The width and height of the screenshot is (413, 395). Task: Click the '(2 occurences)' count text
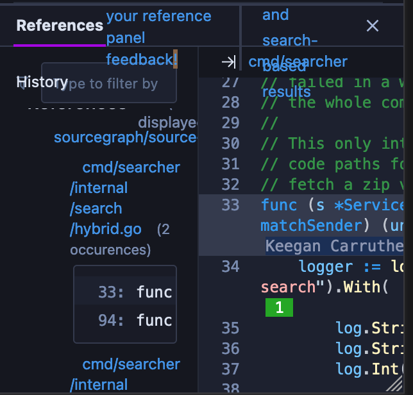click(120, 239)
